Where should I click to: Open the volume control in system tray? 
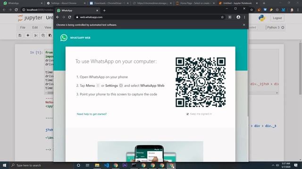[277, 165]
